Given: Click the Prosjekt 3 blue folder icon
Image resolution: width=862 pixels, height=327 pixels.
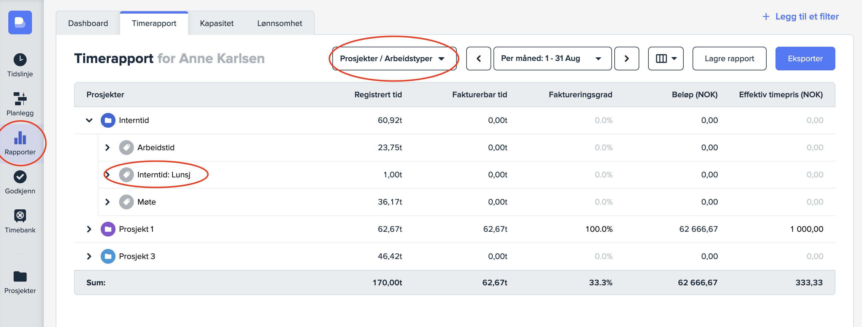Looking at the screenshot, I should click(108, 256).
